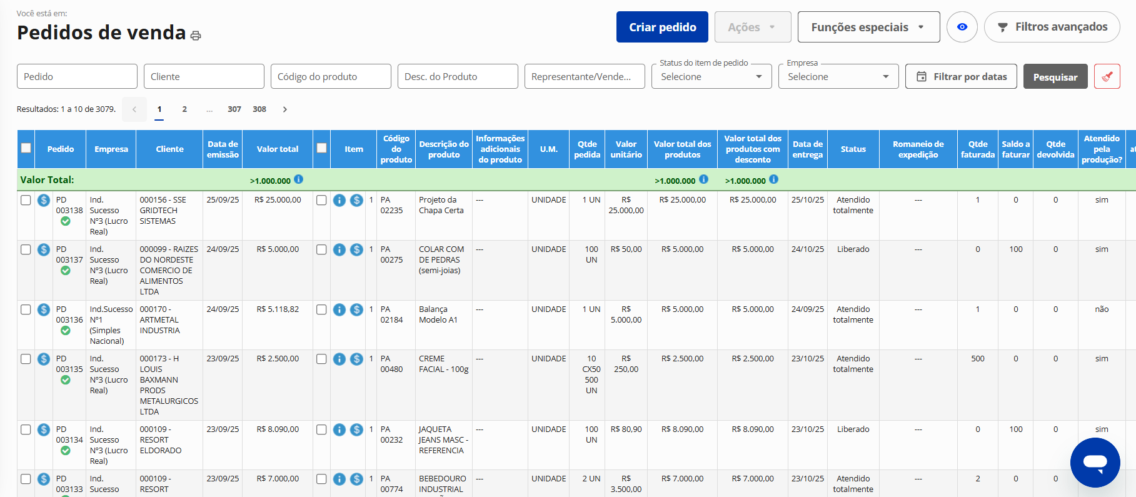Screen dimensions: 1136x497
Task: Select the checkbox for order PD 003136
Action: (x=26, y=309)
